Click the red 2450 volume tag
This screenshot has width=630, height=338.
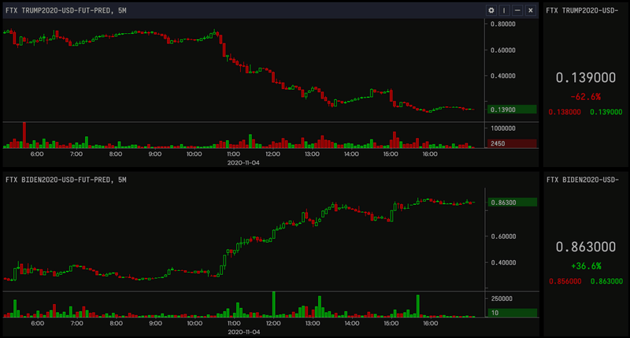(x=512, y=143)
